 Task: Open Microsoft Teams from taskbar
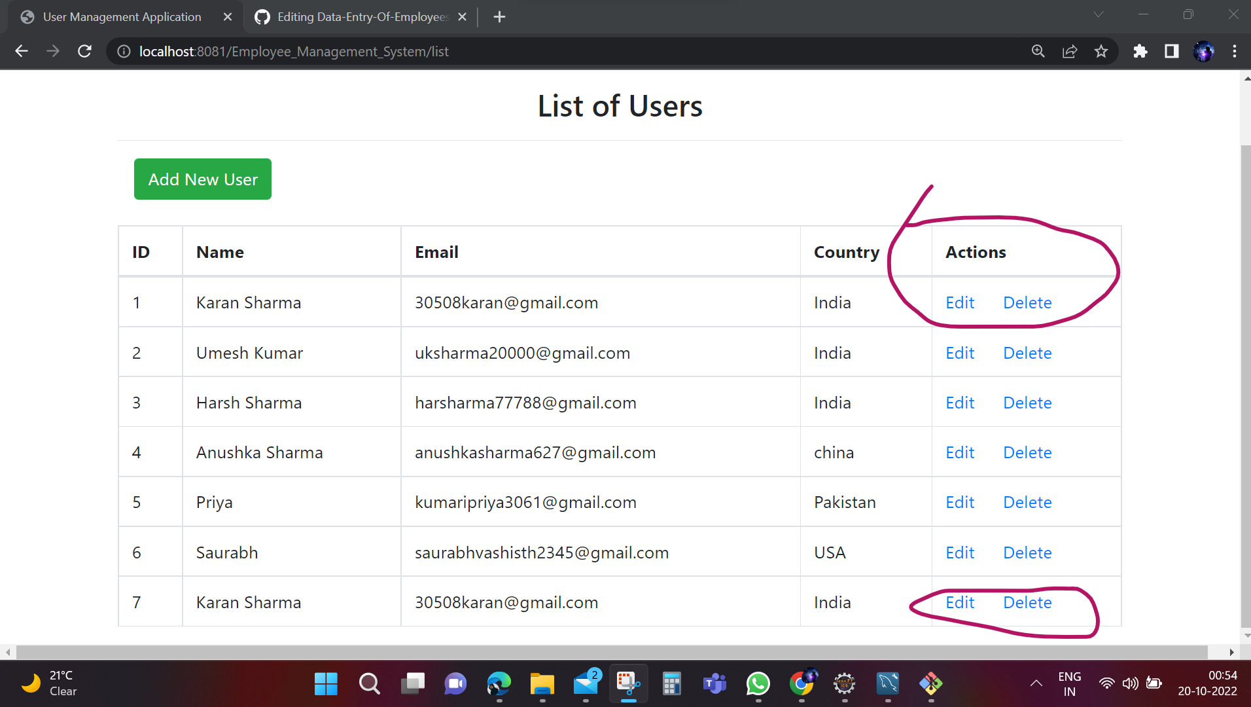pyautogui.click(x=714, y=683)
